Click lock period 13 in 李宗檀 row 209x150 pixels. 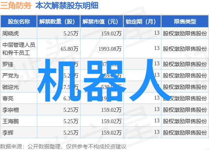pos(157,109)
